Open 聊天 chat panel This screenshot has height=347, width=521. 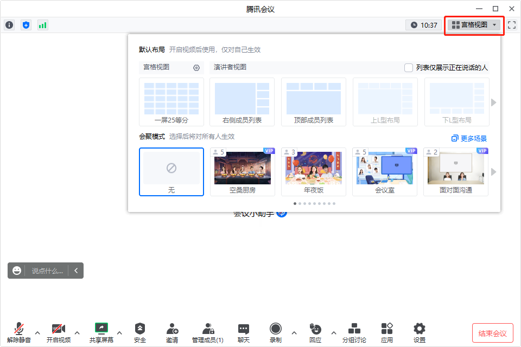(244, 333)
